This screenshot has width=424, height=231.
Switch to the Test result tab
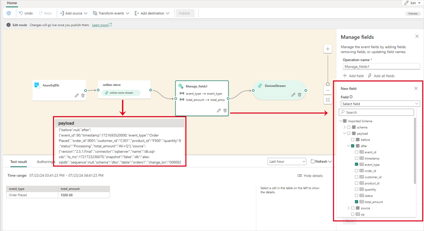(x=18, y=162)
